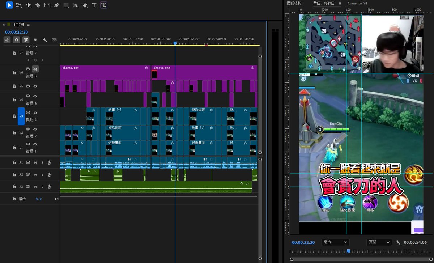Select the Selection arrow tool
The width and height of the screenshot is (434, 263).
point(9,5)
